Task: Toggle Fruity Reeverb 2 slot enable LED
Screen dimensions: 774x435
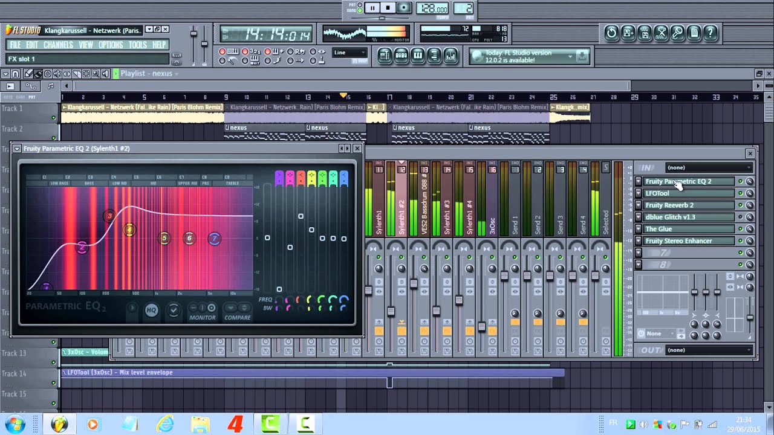Action: click(x=740, y=205)
